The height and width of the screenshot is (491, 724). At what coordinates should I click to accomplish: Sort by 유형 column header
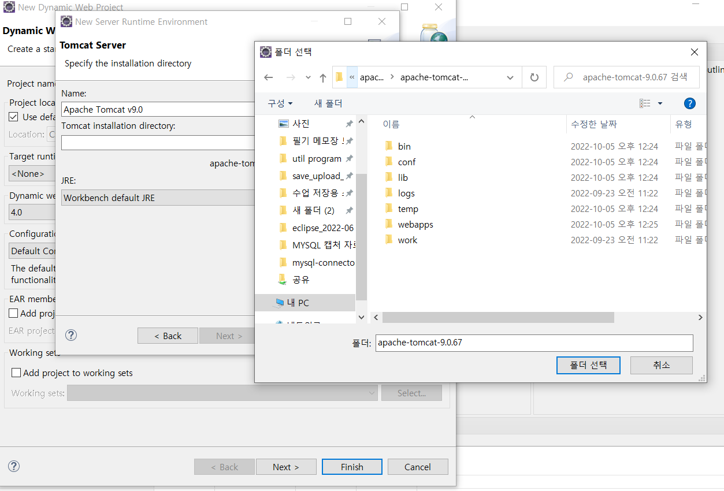(x=684, y=124)
